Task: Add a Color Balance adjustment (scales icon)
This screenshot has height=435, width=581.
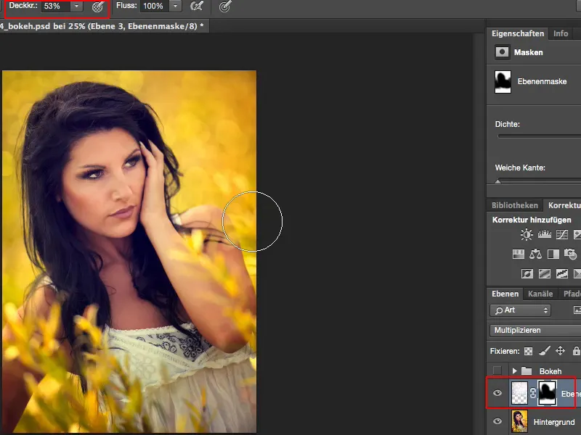Action: point(535,254)
